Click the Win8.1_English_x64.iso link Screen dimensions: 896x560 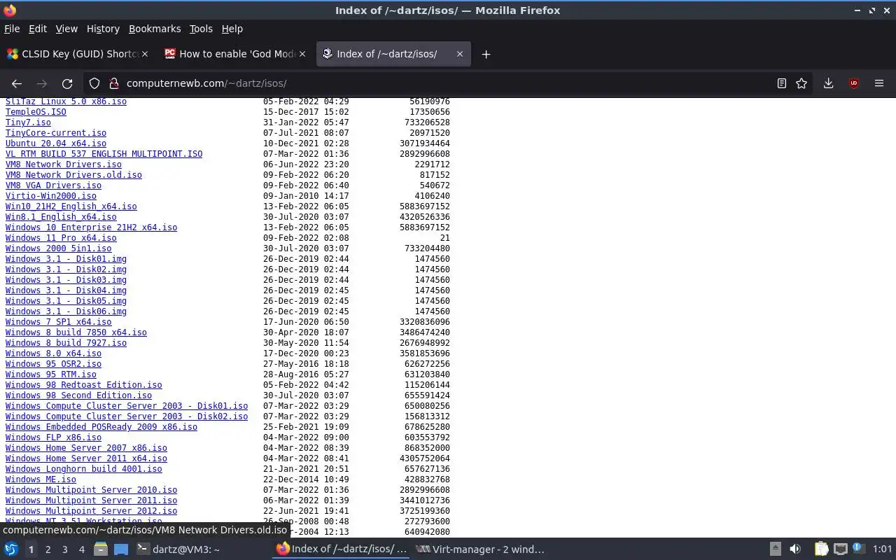click(x=61, y=217)
